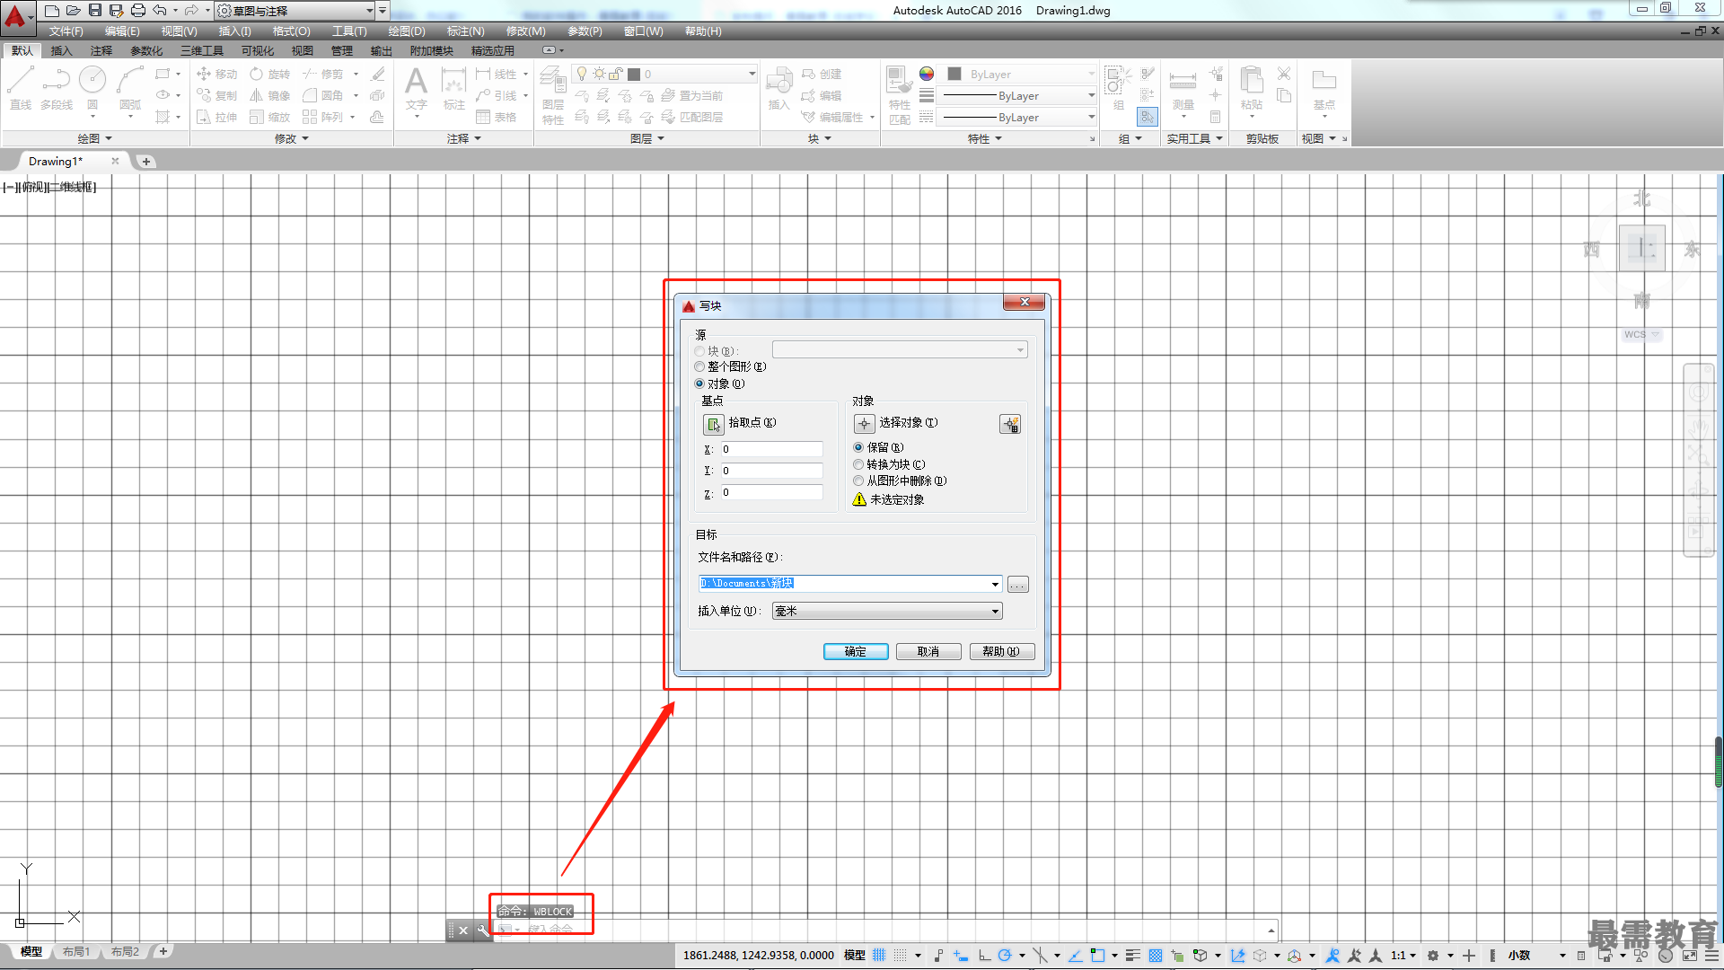Click the layer 0 color swatch
This screenshot has width=1724, height=970.
tap(634, 75)
